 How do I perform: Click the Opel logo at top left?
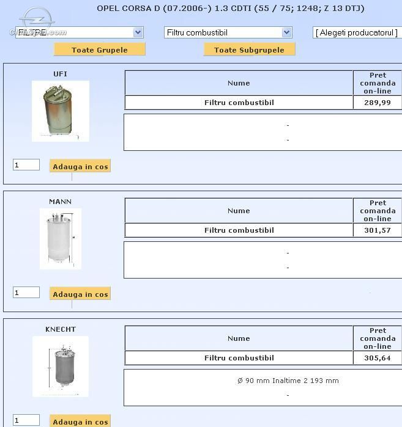click(x=37, y=18)
